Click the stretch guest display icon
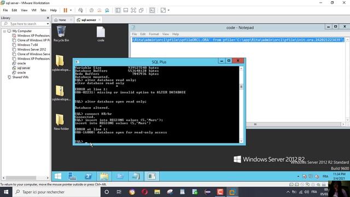Screen dimensions: 350x197 click(x=163, y=10)
